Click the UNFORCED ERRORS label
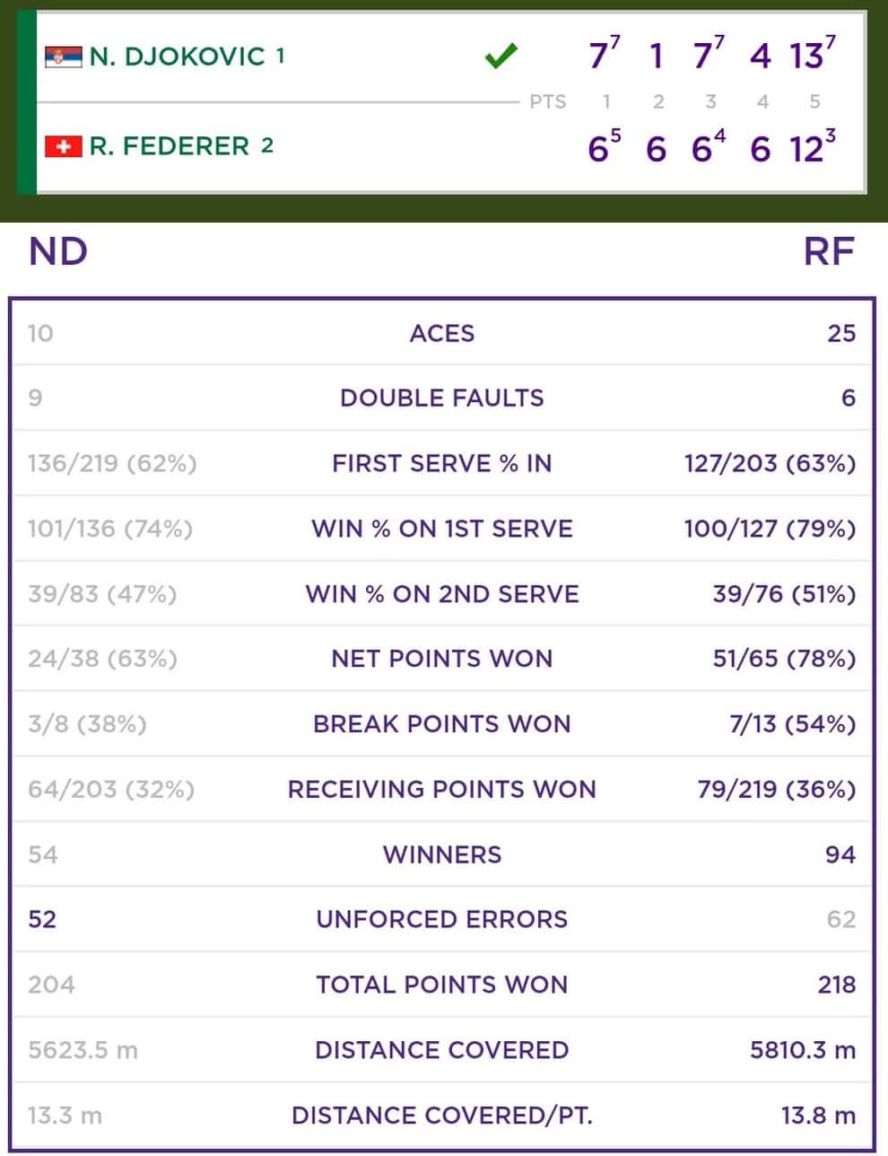888x1156 pixels. (x=442, y=920)
